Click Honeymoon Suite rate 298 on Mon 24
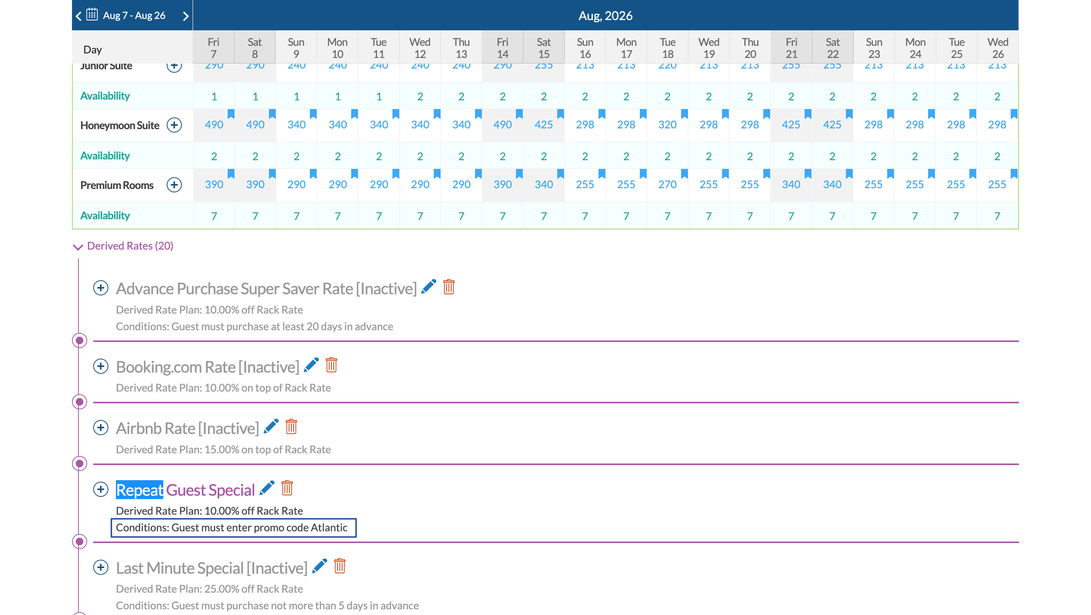 click(915, 125)
